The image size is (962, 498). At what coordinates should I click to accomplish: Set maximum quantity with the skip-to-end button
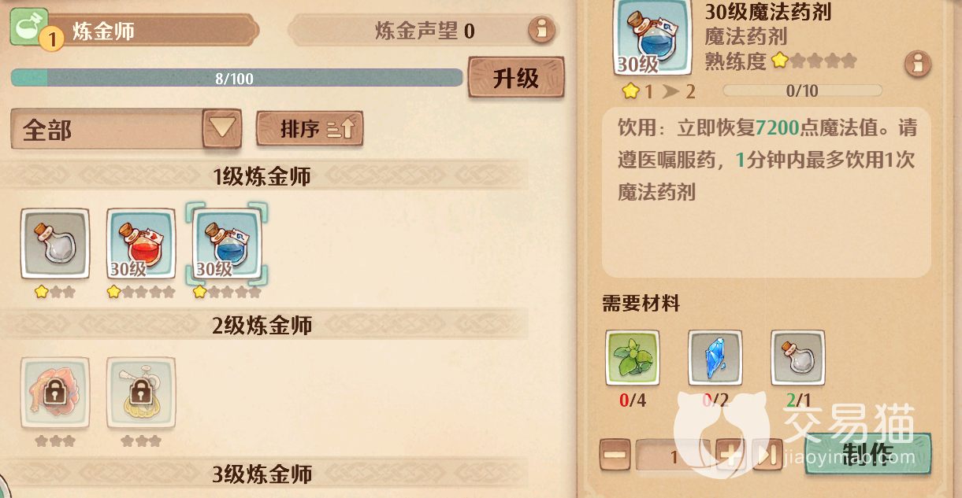(x=767, y=455)
